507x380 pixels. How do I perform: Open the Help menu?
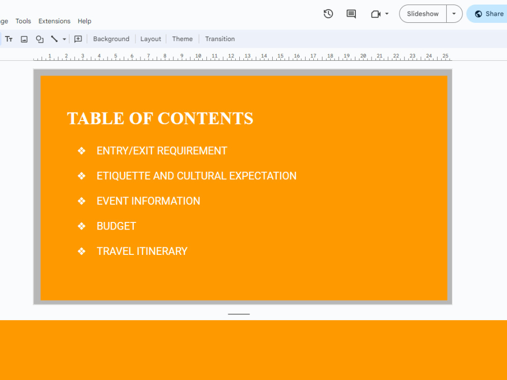point(84,21)
